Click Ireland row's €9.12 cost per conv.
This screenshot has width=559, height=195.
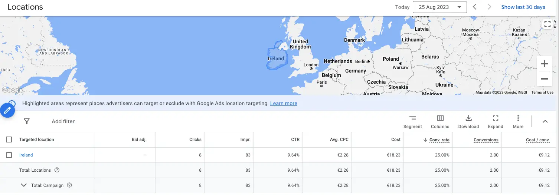(x=544, y=155)
